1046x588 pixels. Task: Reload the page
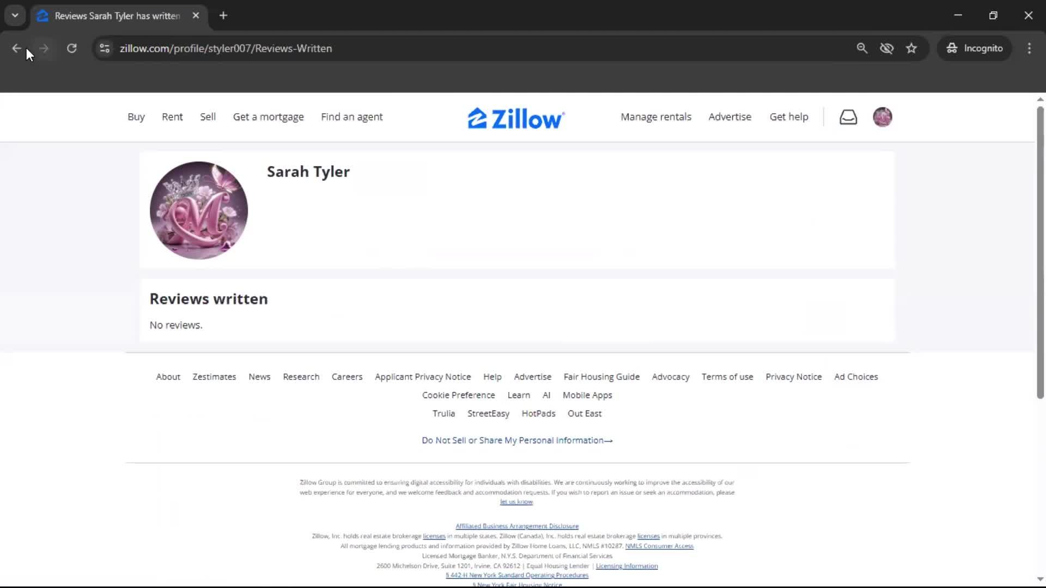[x=71, y=48]
